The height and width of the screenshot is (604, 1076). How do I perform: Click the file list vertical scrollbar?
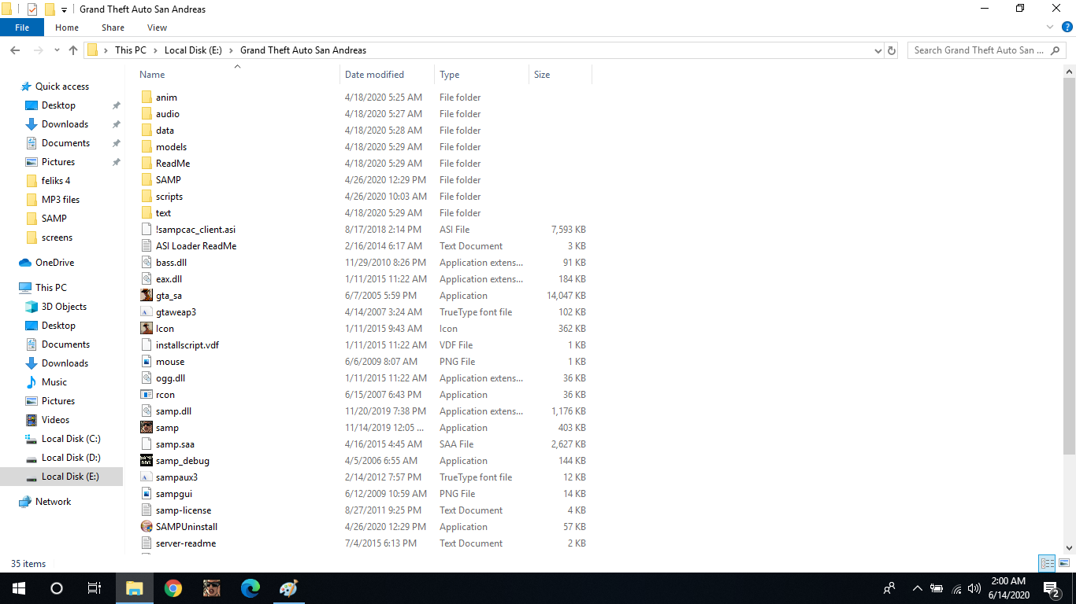[1069, 264]
